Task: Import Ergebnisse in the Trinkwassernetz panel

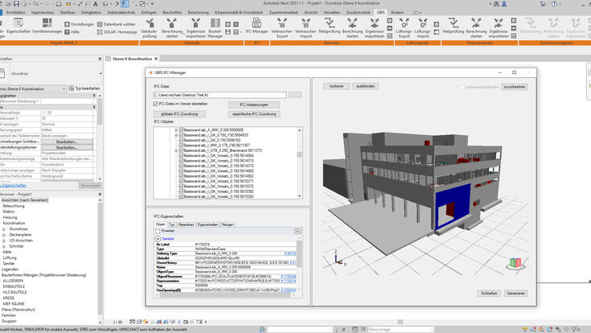Action: point(499,28)
